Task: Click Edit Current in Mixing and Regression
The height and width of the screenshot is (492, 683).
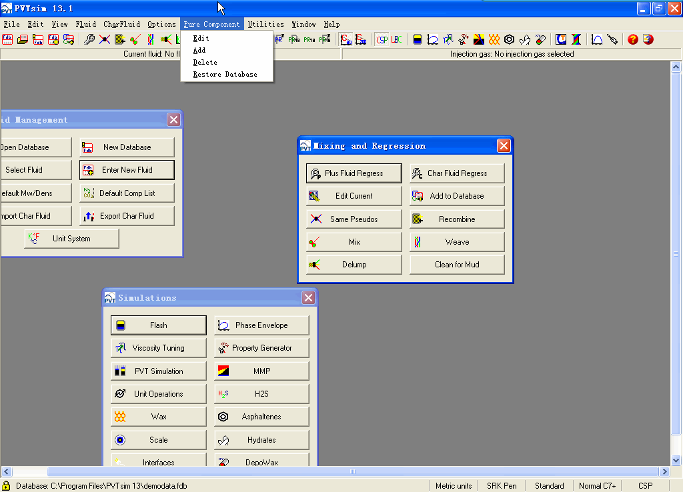Action: coord(354,196)
